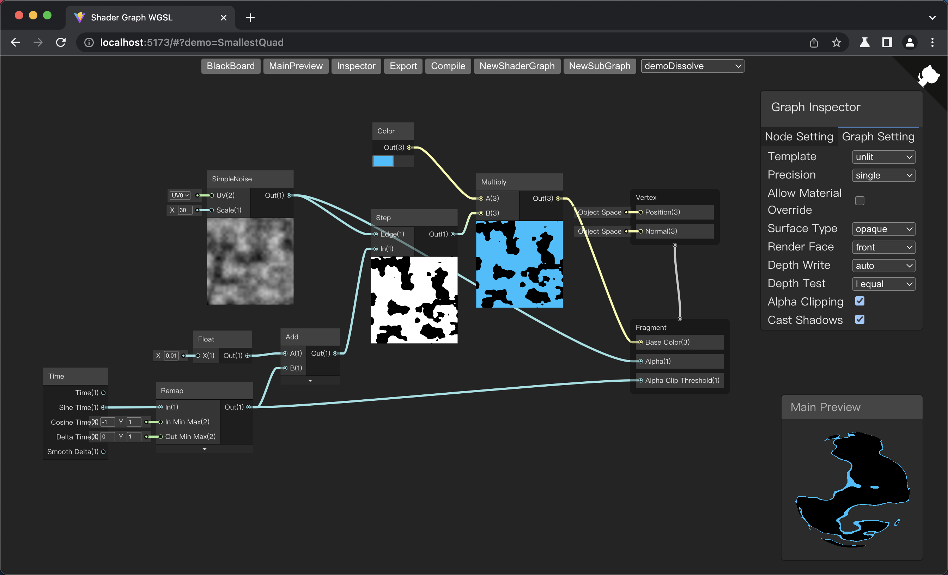Click the NewShaderGraph button
The height and width of the screenshot is (575, 948).
click(x=517, y=66)
